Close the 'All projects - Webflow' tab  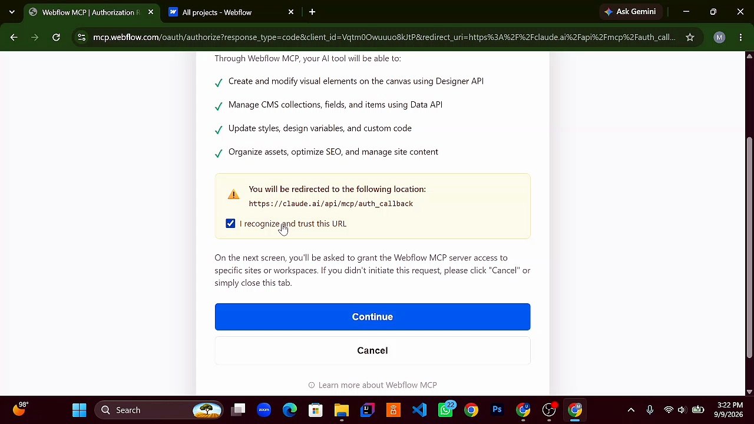291,12
